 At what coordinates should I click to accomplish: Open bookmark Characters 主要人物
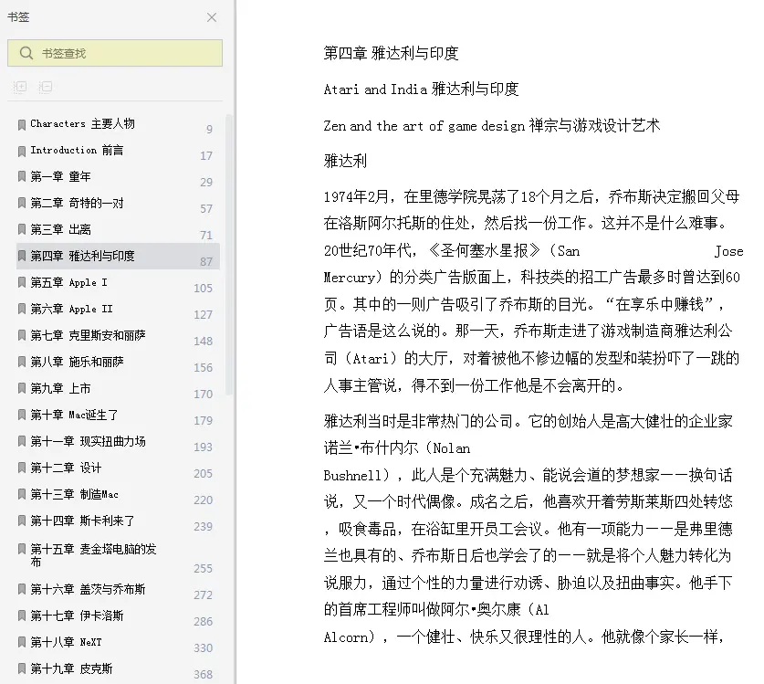(x=82, y=124)
